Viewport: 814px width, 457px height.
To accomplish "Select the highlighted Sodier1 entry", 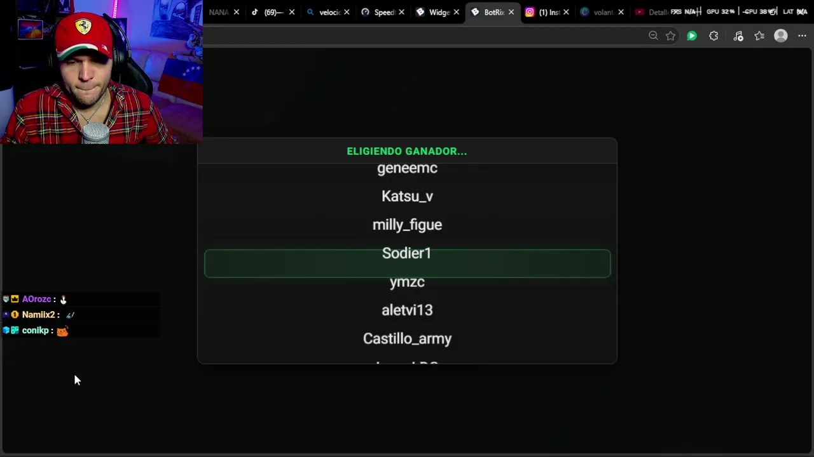I will coord(407,263).
